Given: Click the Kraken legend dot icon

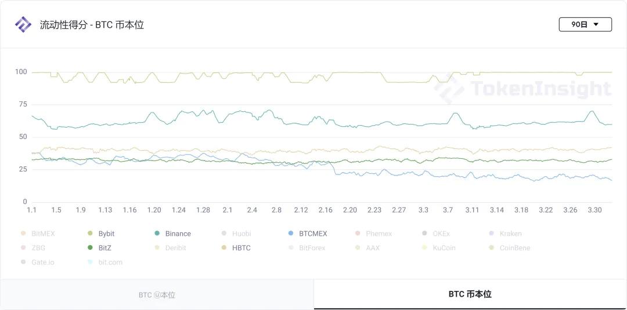Looking at the screenshot, I should pyautogui.click(x=491, y=234).
